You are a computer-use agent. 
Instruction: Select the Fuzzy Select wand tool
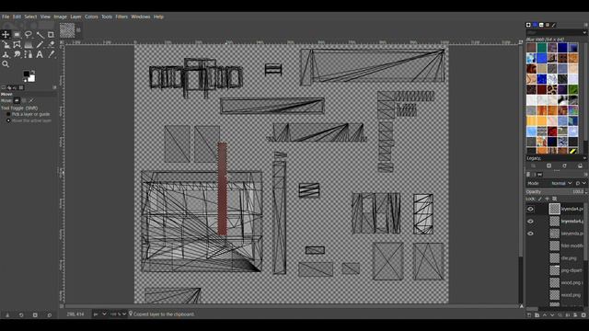(40, 35)
